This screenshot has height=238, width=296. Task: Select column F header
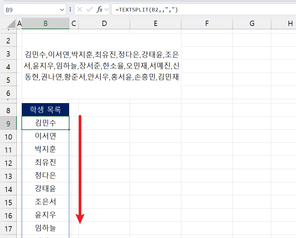[x=207, y=24]
